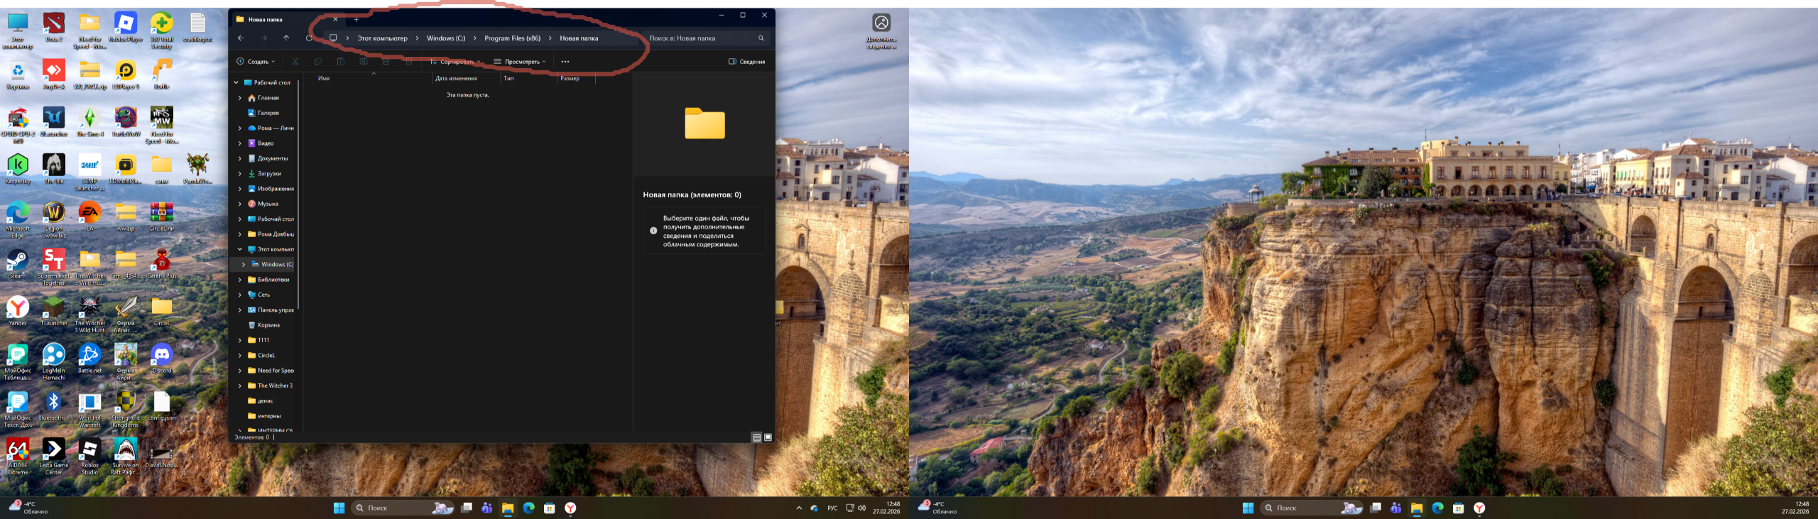The width and height of the screenshot is (1818, 519).
Task: Switch to details list view in status bar
Action: coord(757,437)
